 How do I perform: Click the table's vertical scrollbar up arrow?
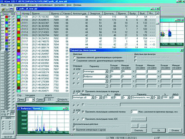(157, 13)
